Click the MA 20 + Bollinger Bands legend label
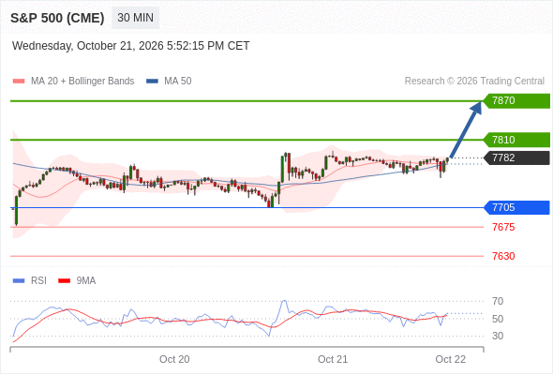The width and height of the screenshot is (553, 375). coord(82,82)
